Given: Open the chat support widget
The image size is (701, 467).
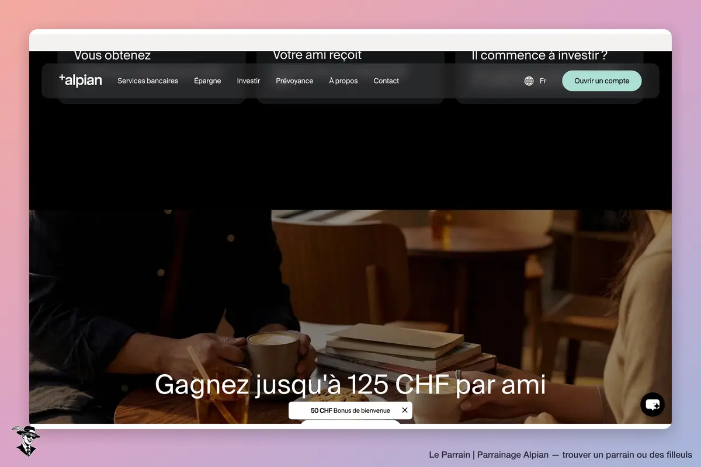Looking at the screenshot, I should 653,404.
